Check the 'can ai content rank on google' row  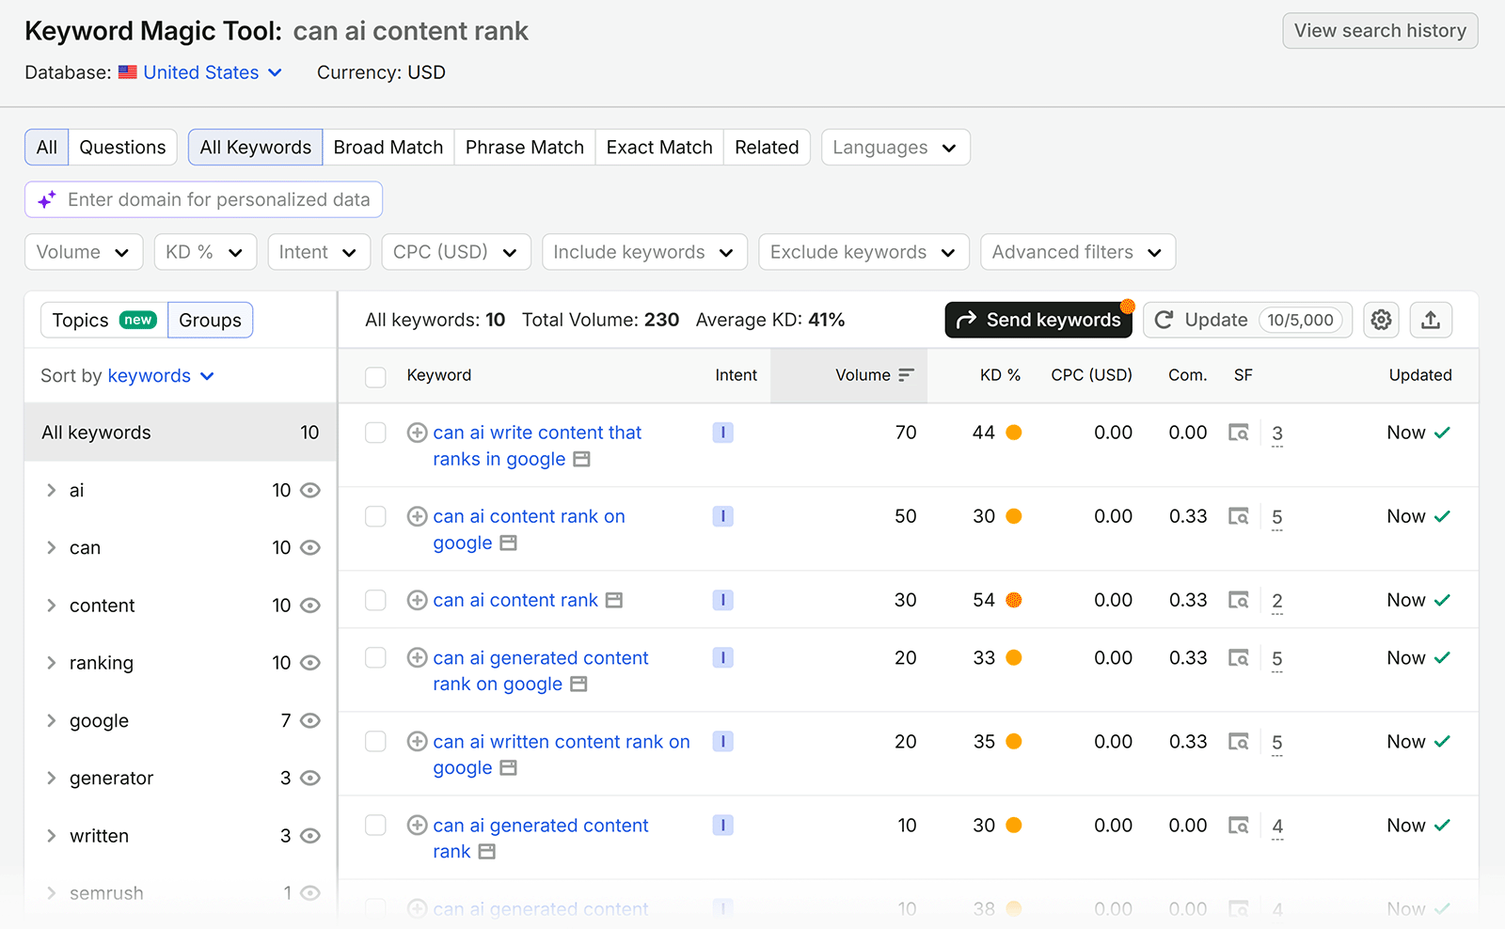tap(375, 516)
